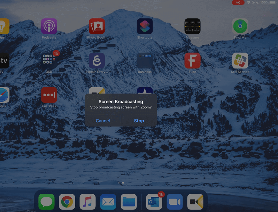
Task: Launch the Find My app
Action: pos(240,26)
